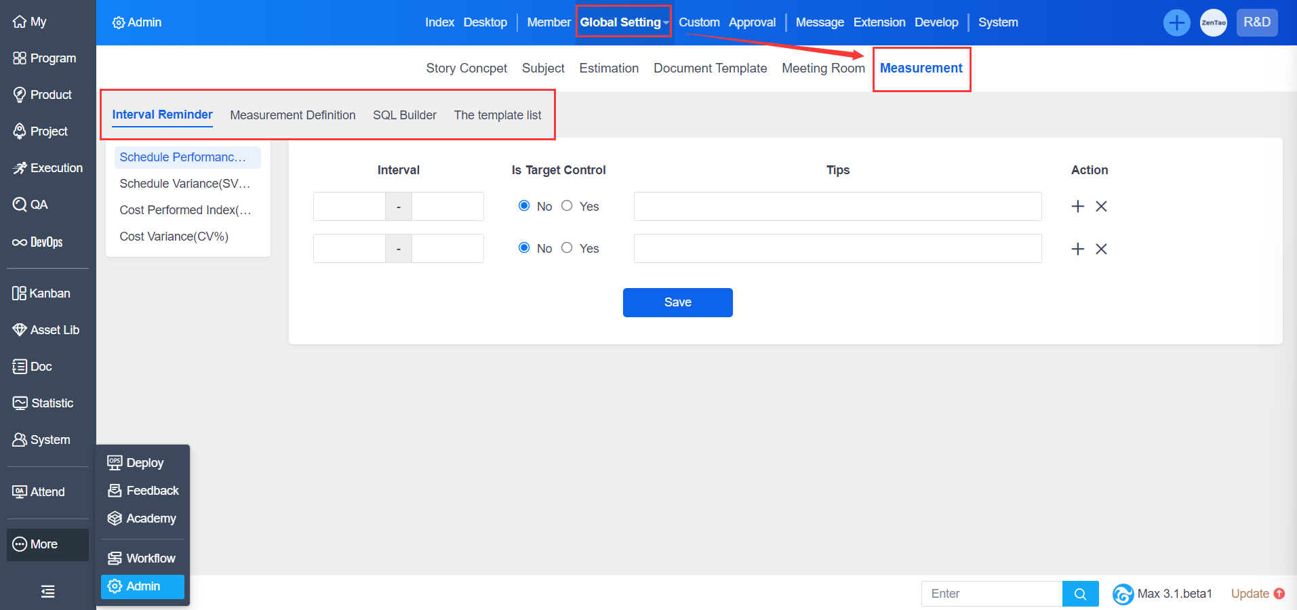Open Kanban in the sidebar
The image size is (1297, 610).
point(41,293)
